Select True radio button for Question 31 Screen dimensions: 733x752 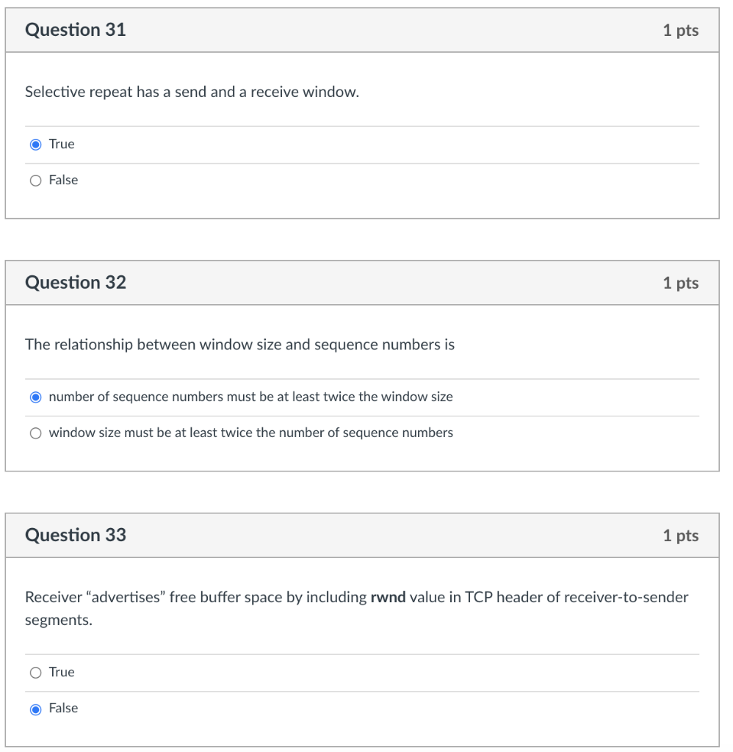[35, 145]
